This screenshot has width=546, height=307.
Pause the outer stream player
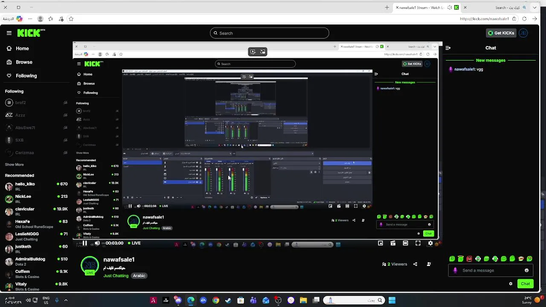(x=85, y=243)
